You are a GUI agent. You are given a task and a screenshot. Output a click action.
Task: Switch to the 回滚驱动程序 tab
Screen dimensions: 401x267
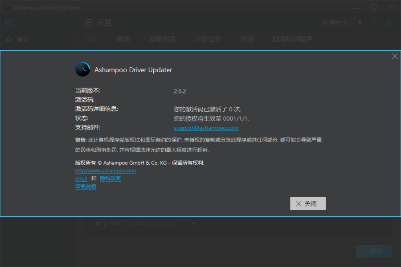pos(292,39)
